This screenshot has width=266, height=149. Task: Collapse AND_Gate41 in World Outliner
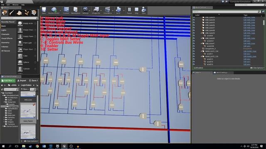point(201,43)
